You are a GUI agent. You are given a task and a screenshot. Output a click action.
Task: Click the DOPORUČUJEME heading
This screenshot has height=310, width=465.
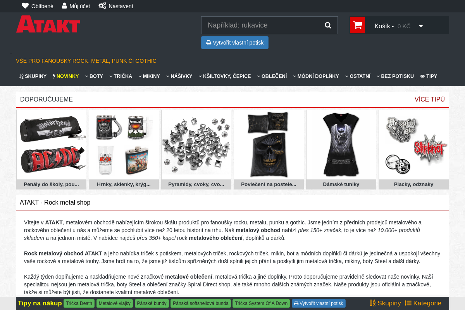46,99
